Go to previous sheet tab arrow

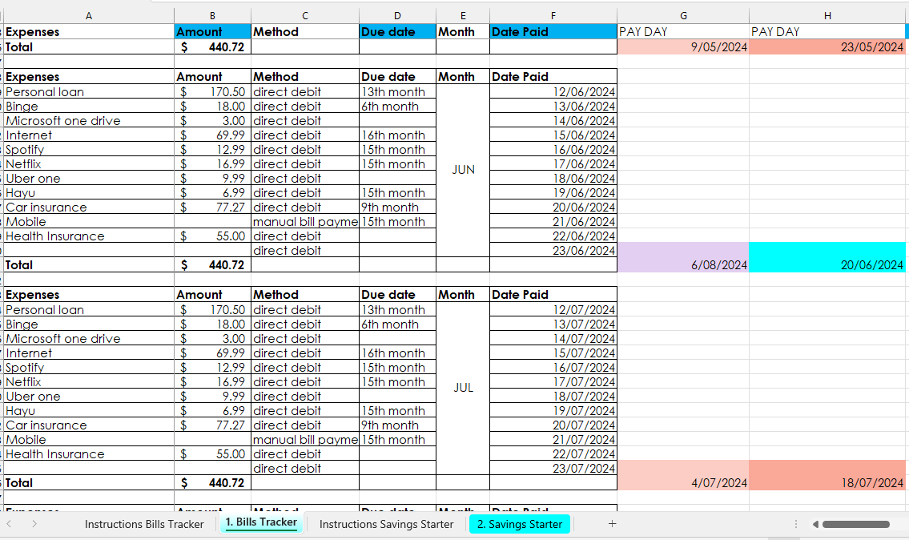(10, 524)
